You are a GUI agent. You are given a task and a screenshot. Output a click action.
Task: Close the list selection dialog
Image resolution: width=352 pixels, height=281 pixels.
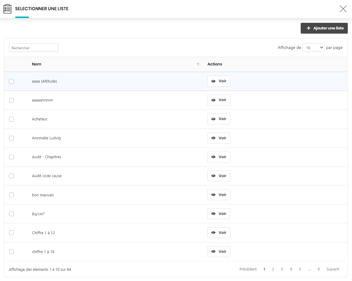[343, 9]
